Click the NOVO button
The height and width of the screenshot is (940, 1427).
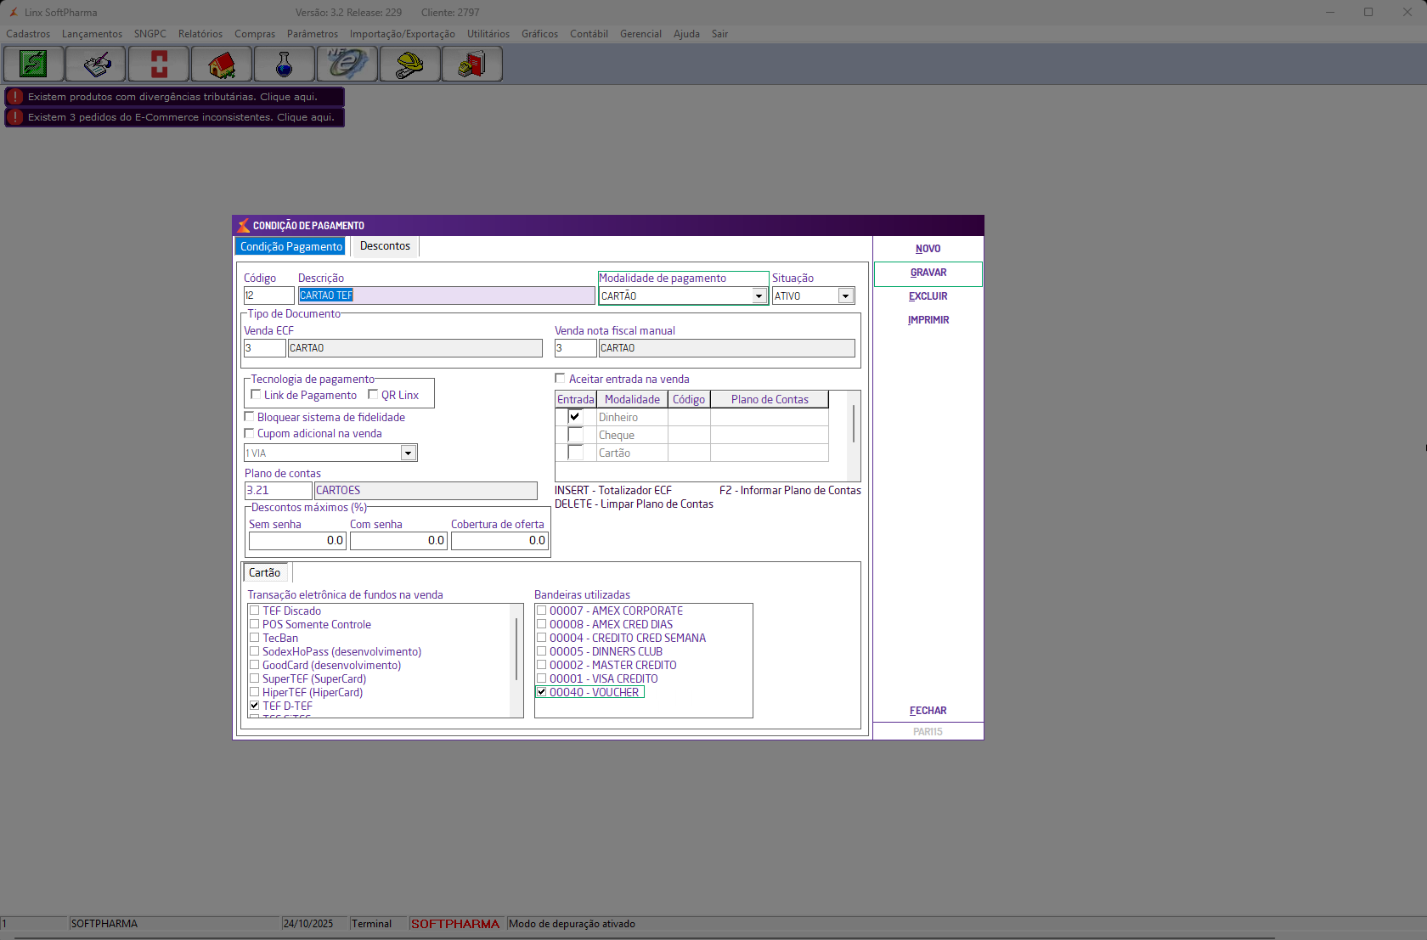928,249
